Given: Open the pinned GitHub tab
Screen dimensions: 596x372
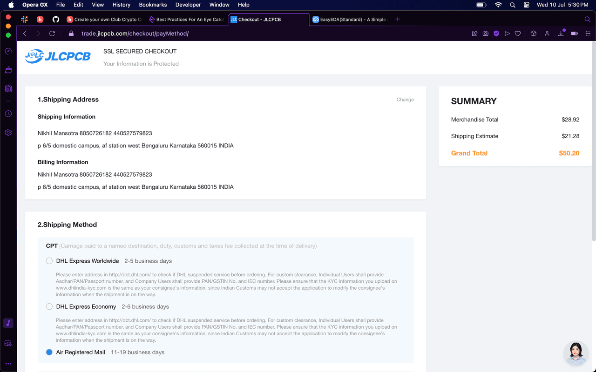Looking at the screenshot, I should (56, 20).
